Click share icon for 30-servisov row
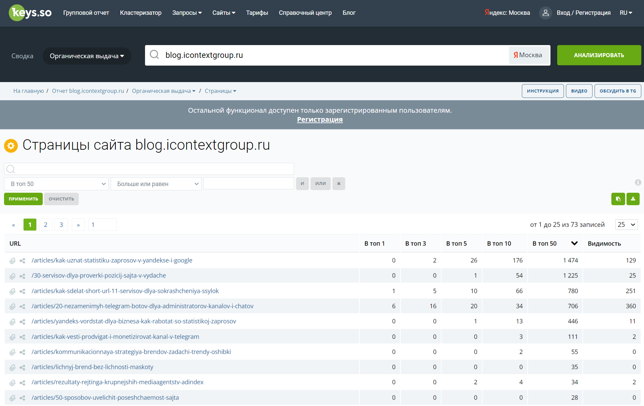Viewport: 644px width, 406px height. click(x=23, y=276)
